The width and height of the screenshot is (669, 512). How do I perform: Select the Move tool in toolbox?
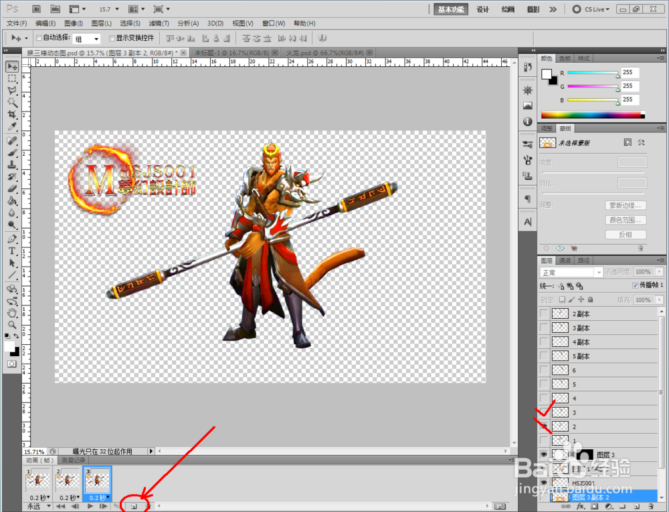click(12, 66)
